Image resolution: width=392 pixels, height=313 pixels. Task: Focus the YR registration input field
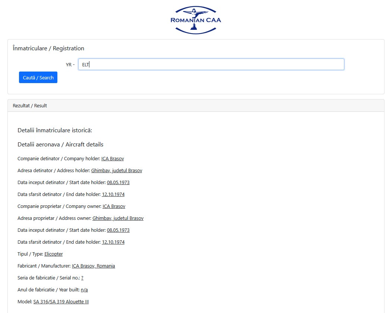211,64
